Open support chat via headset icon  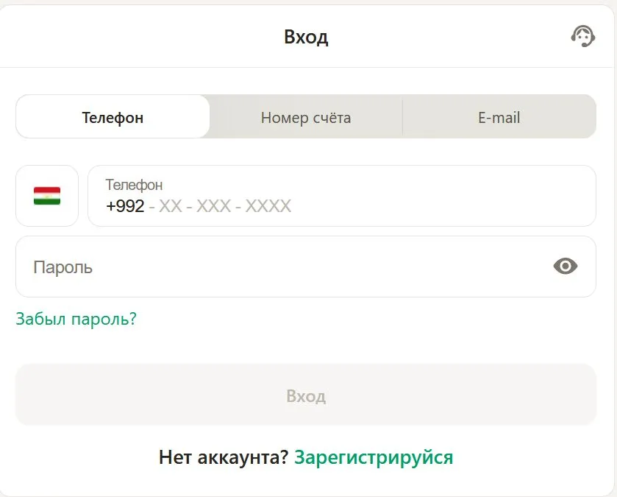click(x=582, y=36)
